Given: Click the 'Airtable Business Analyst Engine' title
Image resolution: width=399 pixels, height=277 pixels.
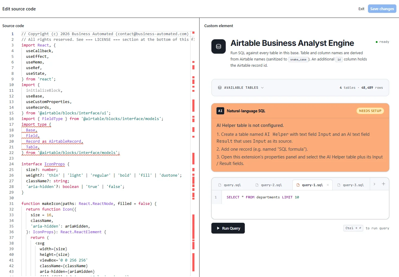Looking at the screenshot, I should click(292, 43).
